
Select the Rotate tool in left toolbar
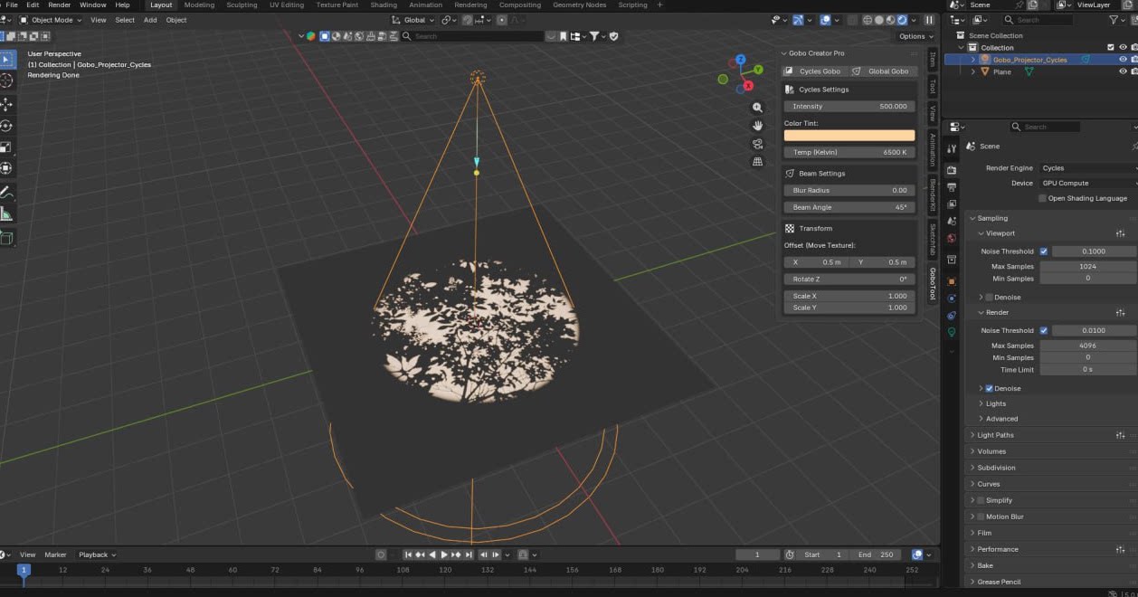6,126
